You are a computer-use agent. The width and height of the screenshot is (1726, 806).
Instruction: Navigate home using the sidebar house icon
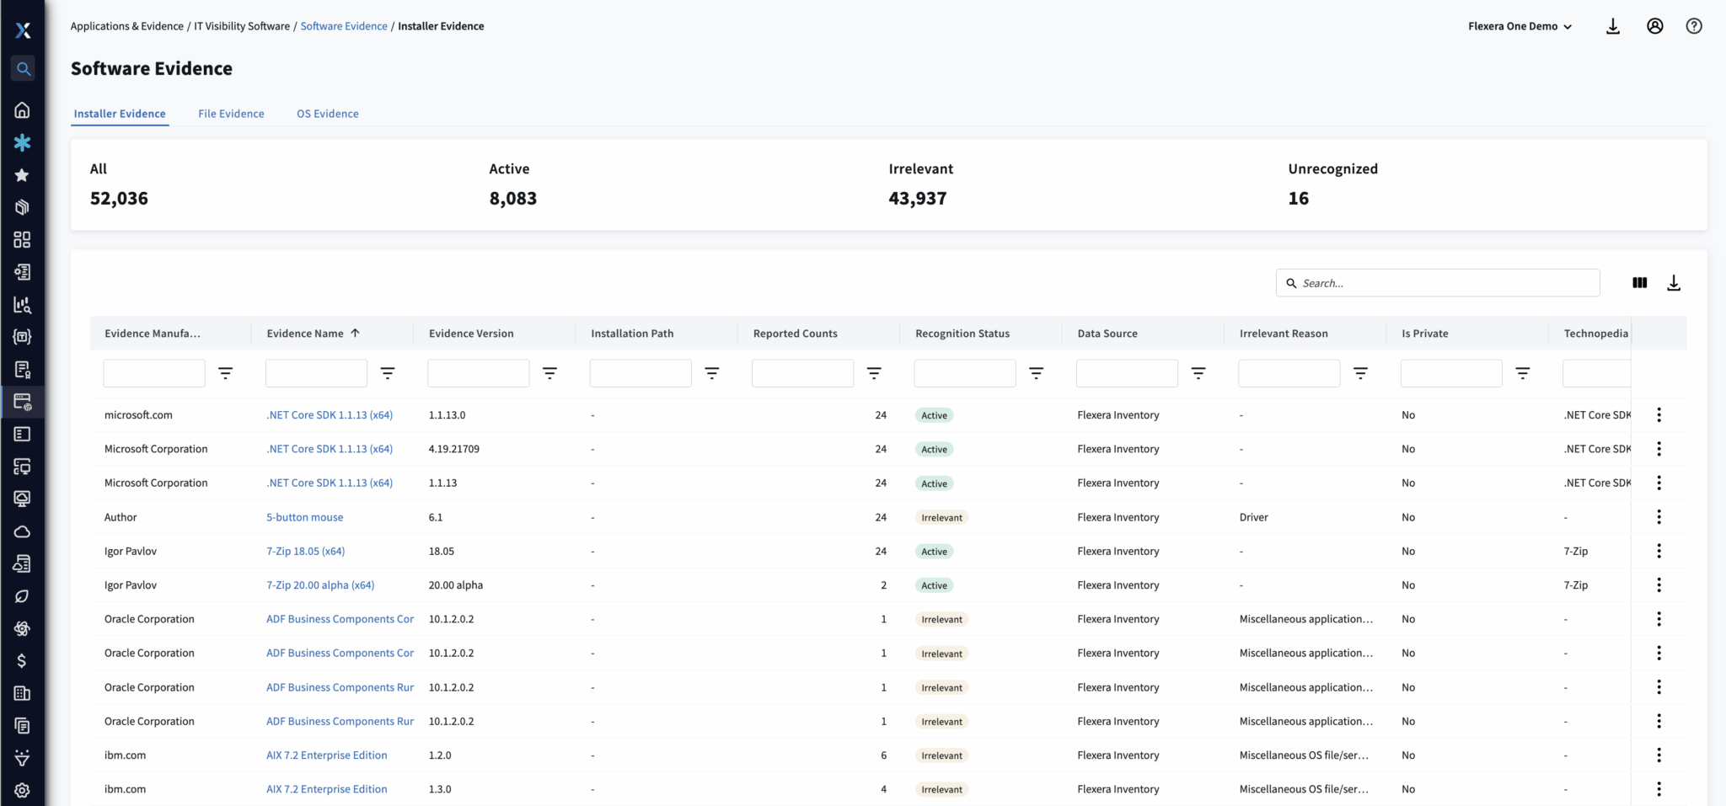(x=23, y=109)
